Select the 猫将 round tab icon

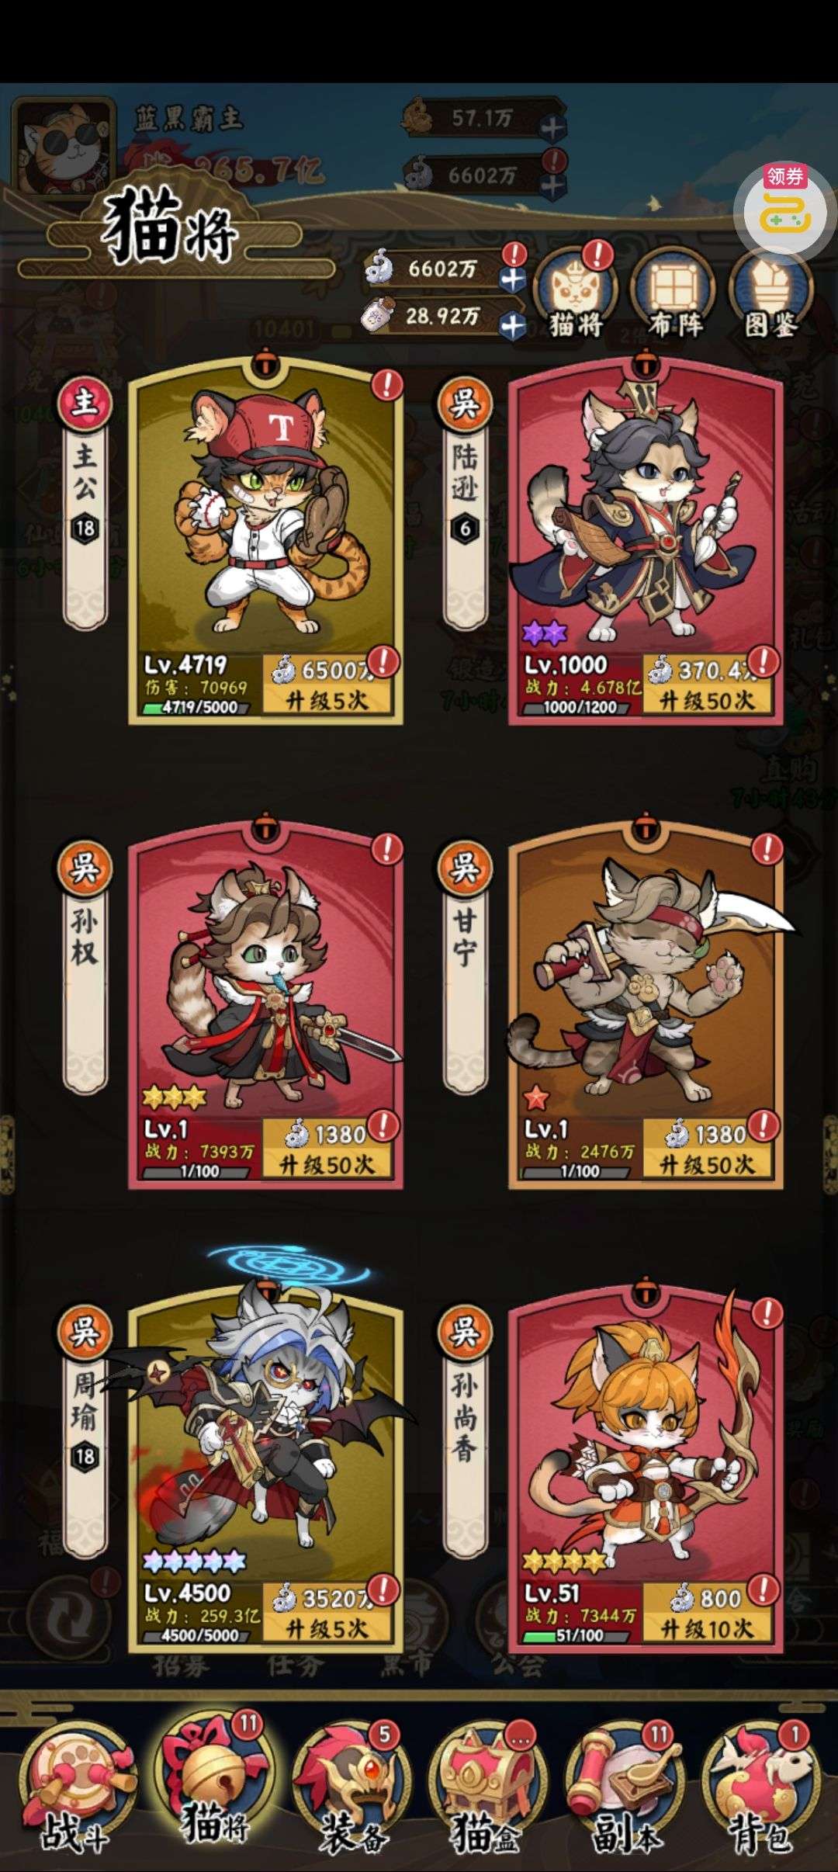577,293
